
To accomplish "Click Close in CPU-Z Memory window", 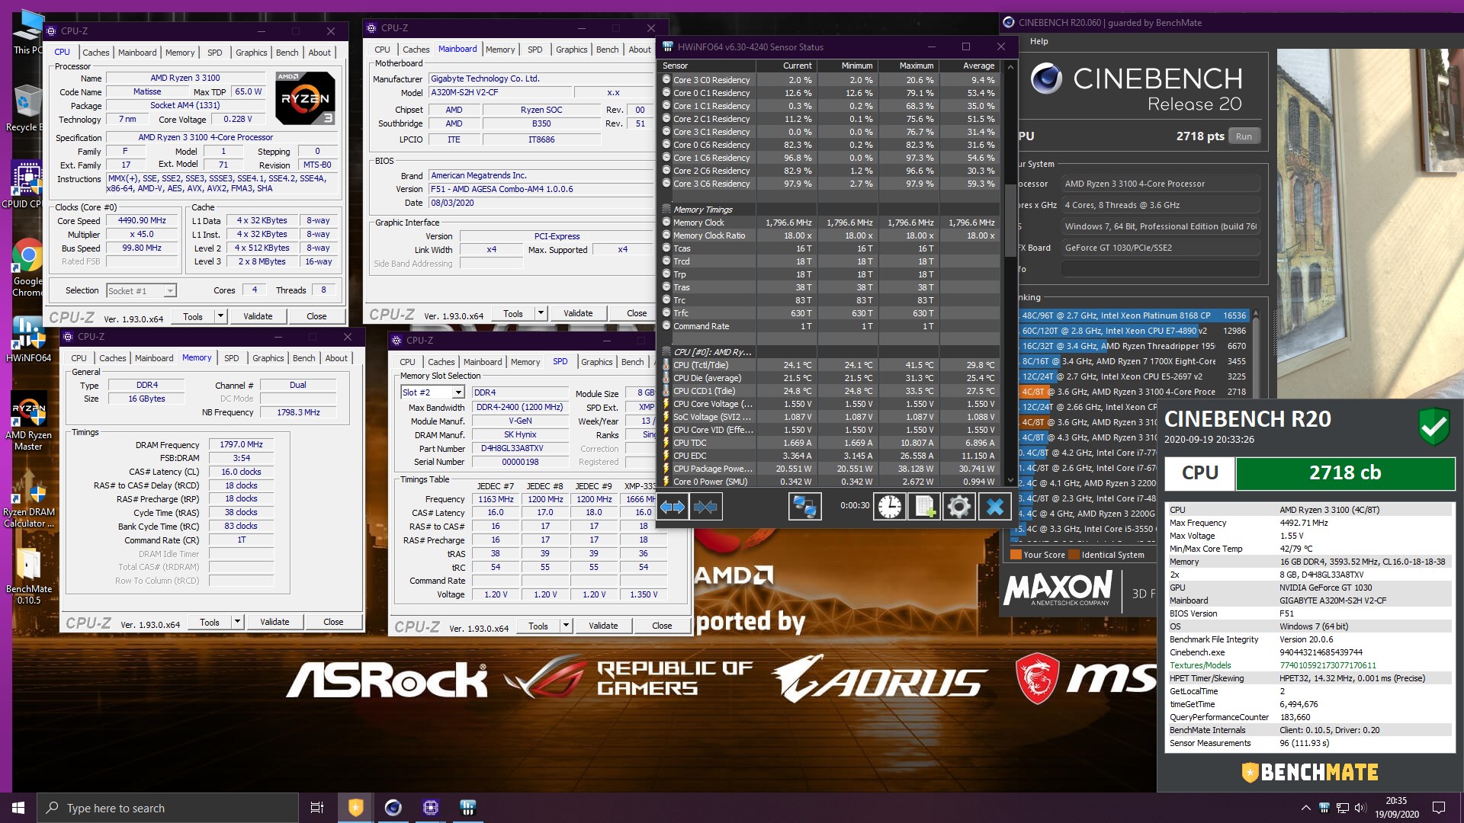I will [x=333, y=622].
